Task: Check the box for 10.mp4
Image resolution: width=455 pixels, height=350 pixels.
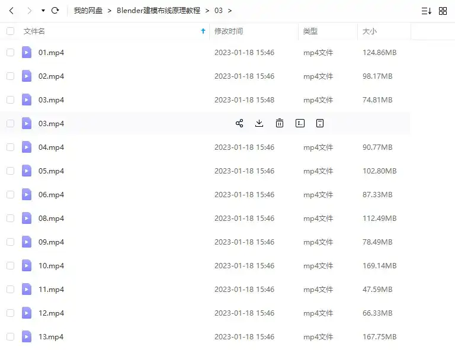Action: click(x=10, y=266)
